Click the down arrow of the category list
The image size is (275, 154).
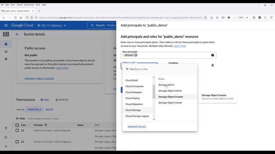pyautogui.click(x=154, y=119)
